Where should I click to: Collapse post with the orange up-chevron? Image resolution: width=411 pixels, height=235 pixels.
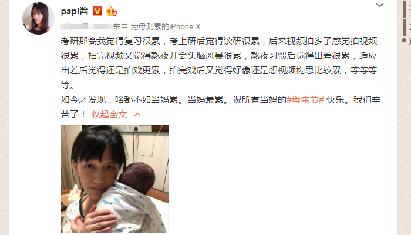coord(137,115)
